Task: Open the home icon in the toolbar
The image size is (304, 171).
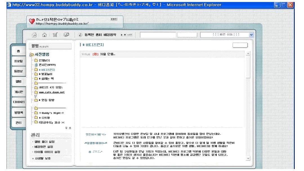Action: (x=44, y=35)
